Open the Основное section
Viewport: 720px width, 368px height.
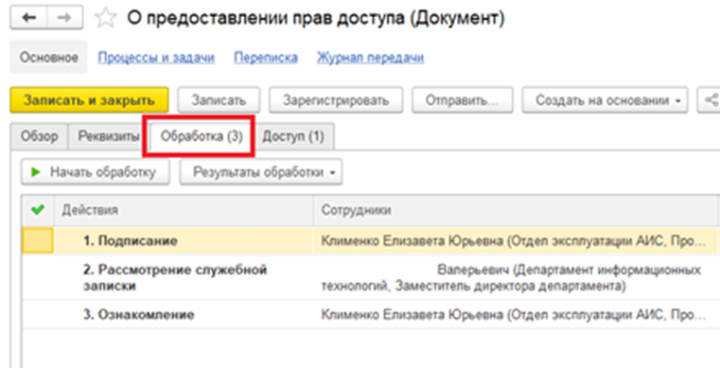(x=48, y=58)
